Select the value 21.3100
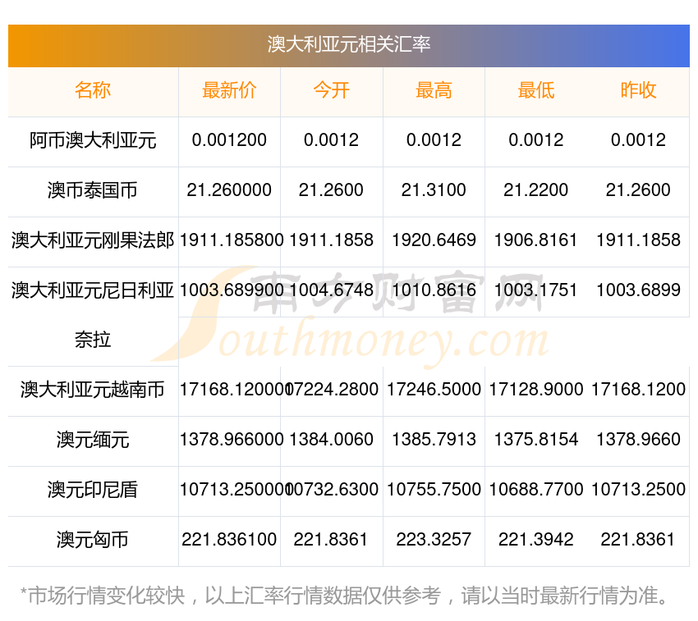Image resolution: width=698 pixels, height=621 pixels. pos(434,190)
